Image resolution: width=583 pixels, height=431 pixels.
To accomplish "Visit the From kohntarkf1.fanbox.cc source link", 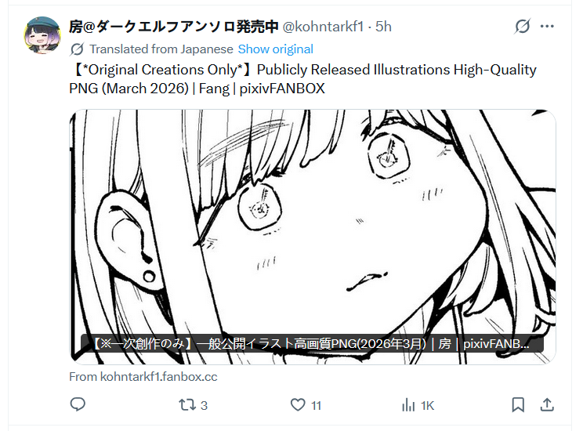I will [143, 377].
